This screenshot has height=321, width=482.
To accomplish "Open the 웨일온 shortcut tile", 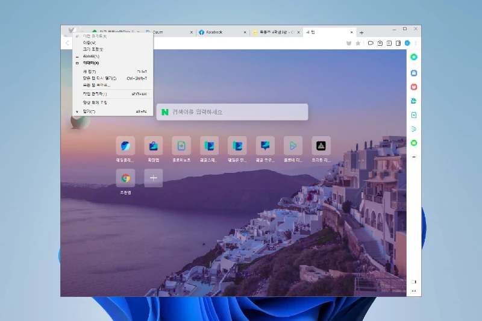I will click(237, 146).
